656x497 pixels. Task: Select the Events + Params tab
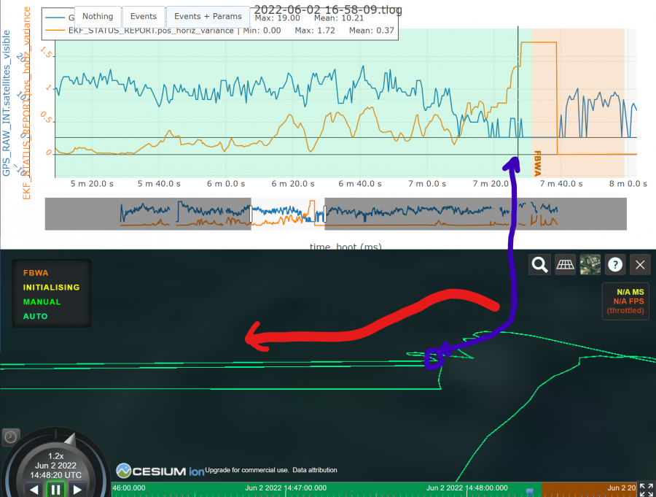[x=208, y=15]
